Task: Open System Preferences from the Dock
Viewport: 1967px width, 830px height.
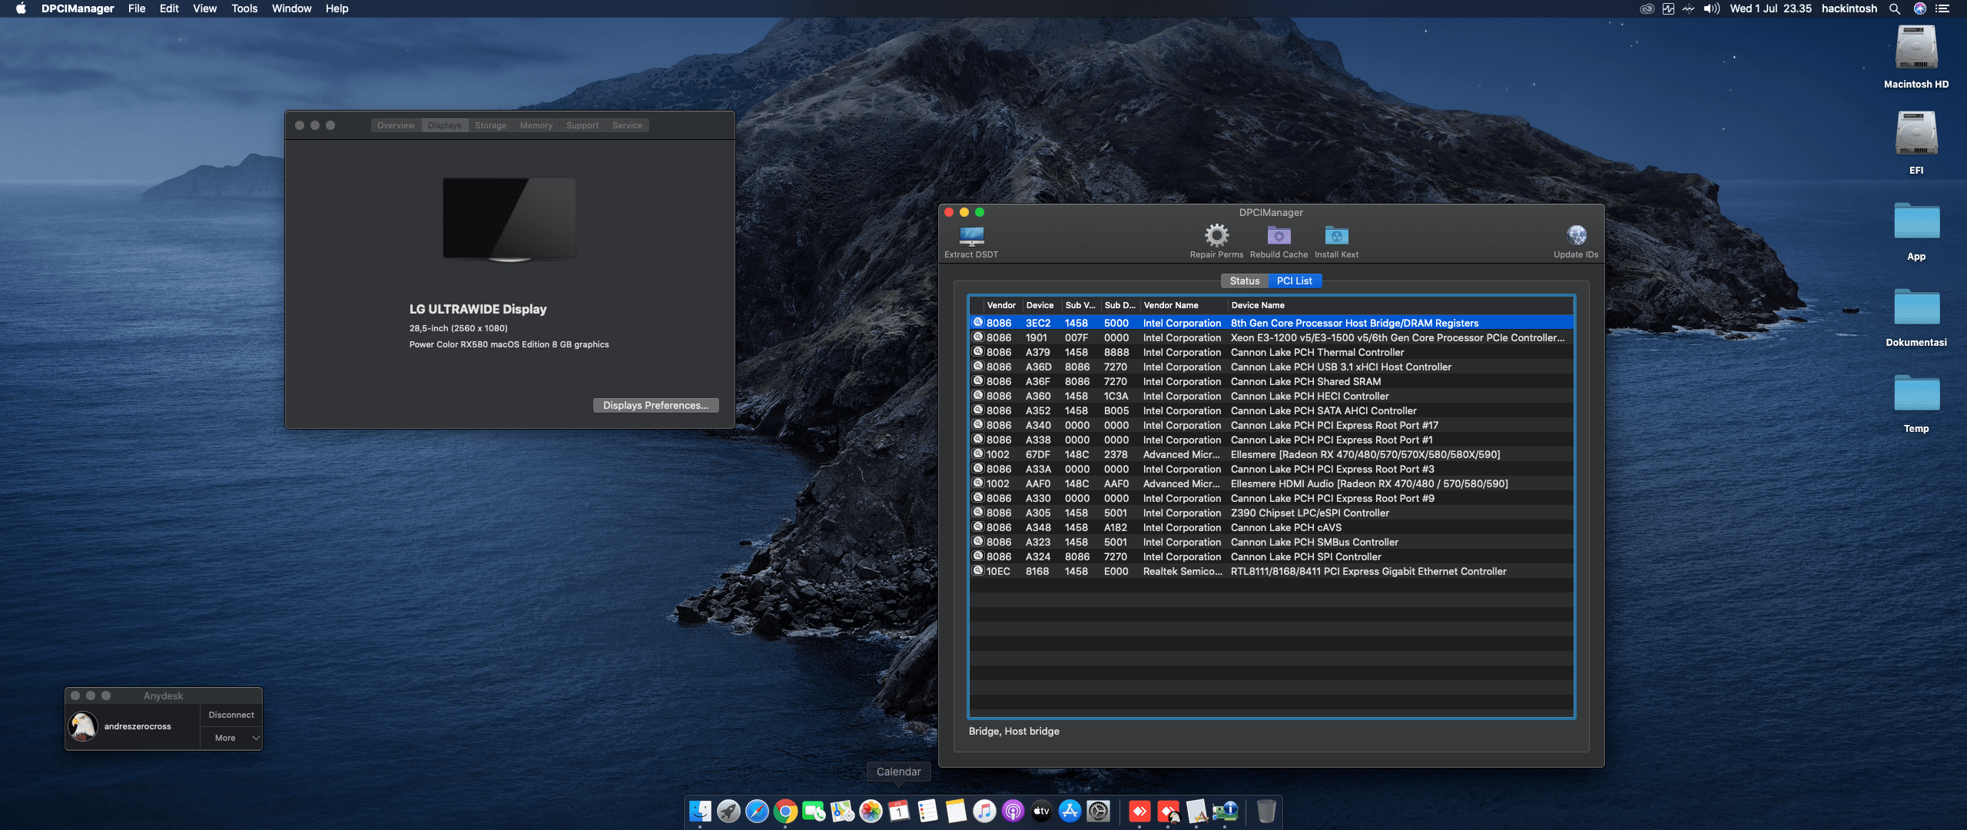Action: coord(1098,811)
